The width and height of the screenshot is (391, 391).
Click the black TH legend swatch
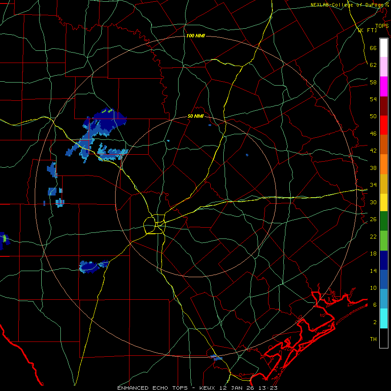(384, 338)
